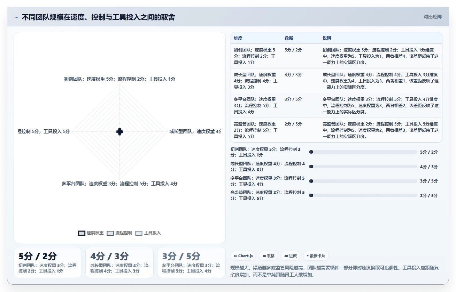This screenshot has width=456, height=292.
Task: Click the 5分 / 2分 value beside the progress bar
Action: pyautogui.click(x=429, y=152)
